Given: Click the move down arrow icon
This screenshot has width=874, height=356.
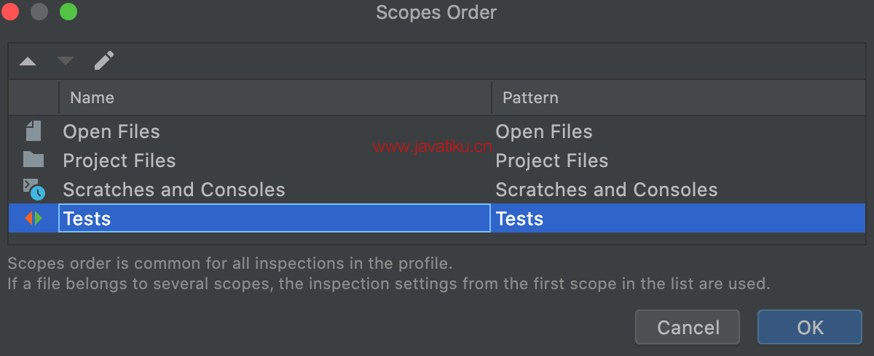Looking at the screenshot, I should click(x=66, y=62).
